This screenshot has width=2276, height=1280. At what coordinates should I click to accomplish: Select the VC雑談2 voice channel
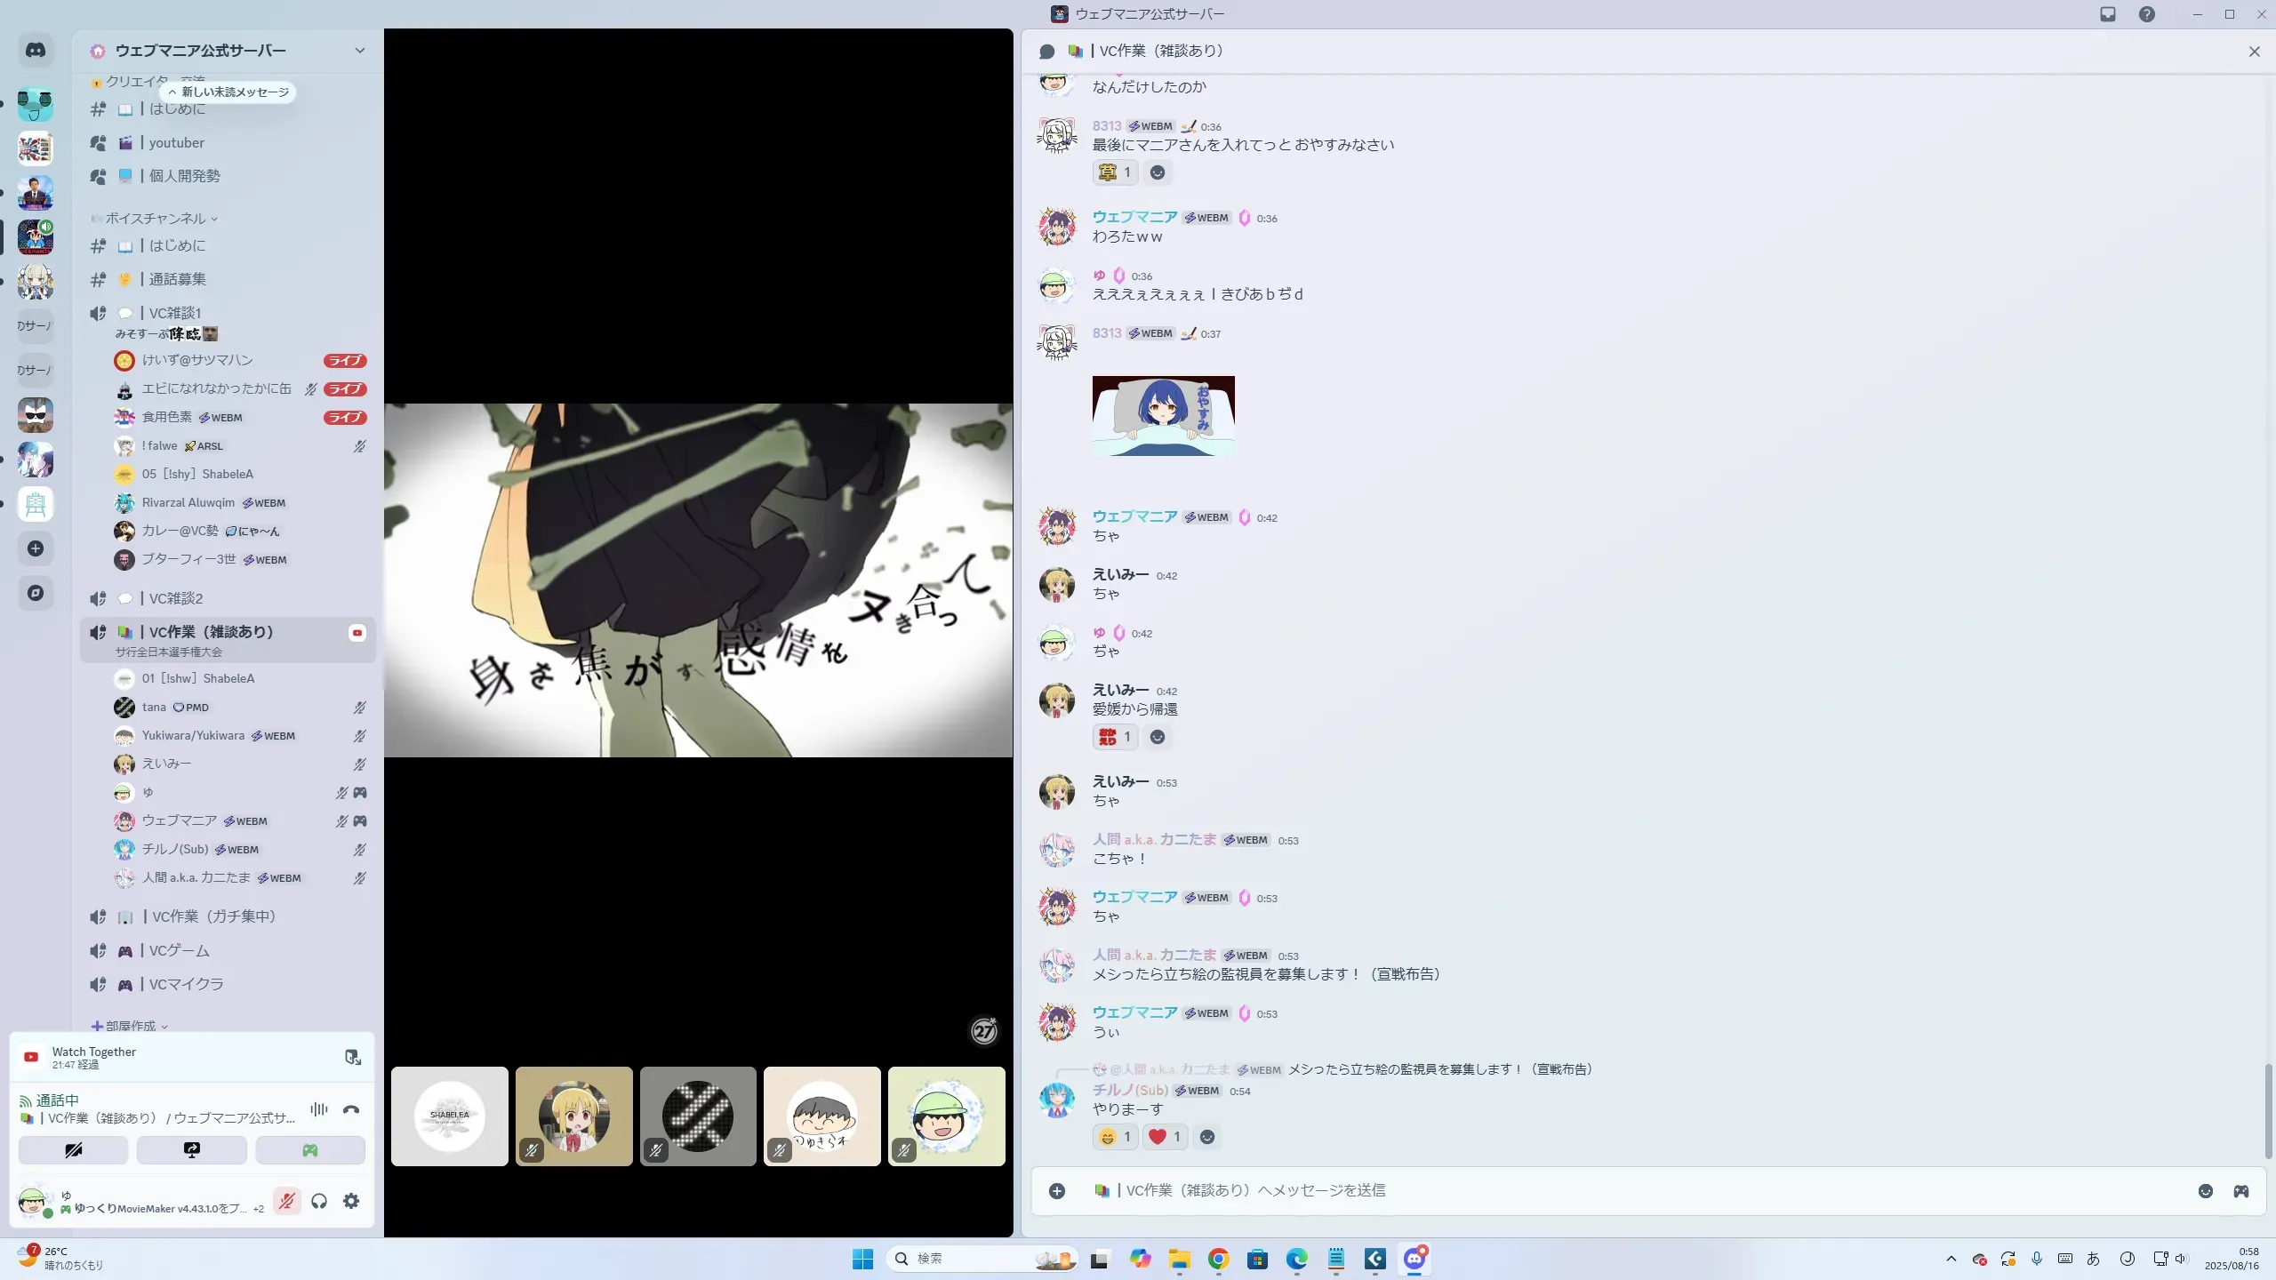(x=176, y=598)
